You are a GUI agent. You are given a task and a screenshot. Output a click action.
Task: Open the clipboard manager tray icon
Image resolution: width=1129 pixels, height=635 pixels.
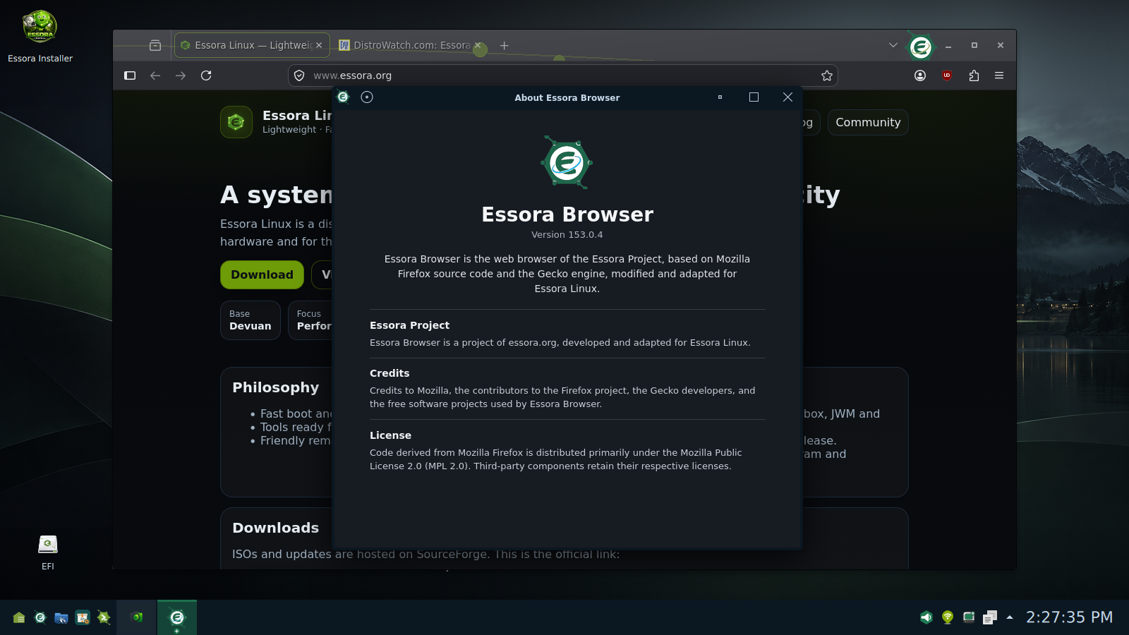click(990, 617)
